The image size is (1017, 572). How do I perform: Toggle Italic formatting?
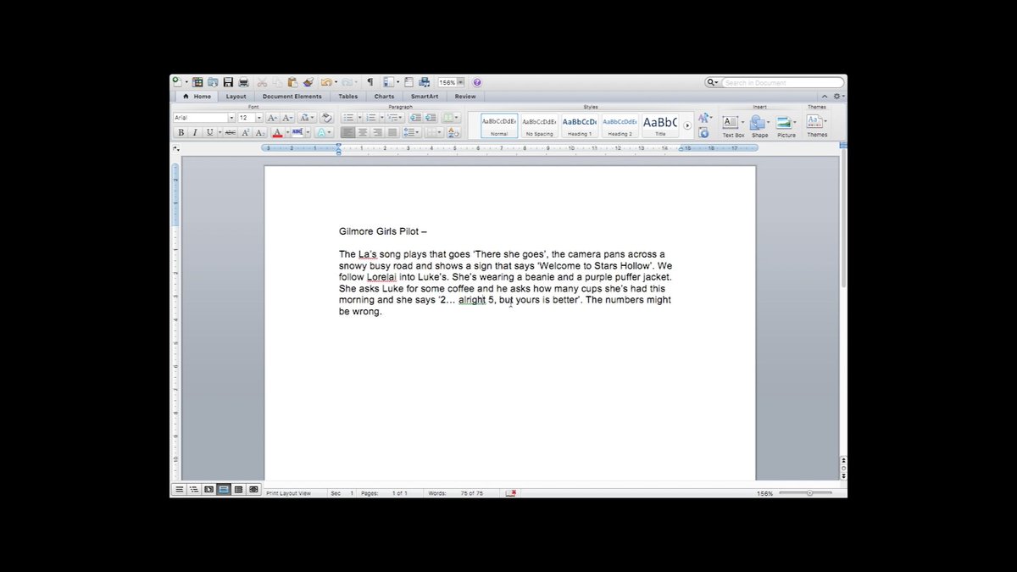click(x=195, y=132)
